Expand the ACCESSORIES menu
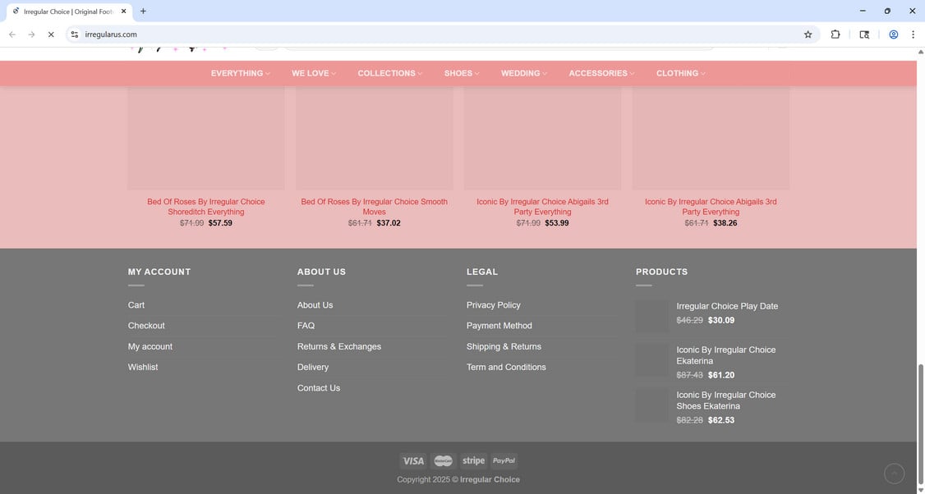The height and width of the screenshot is (494, 925). tap(601, 73)
